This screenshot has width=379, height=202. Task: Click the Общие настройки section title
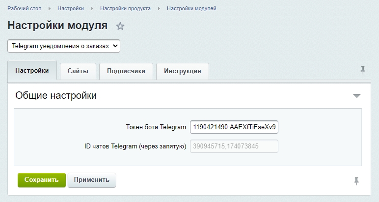[x=56, y=95]
